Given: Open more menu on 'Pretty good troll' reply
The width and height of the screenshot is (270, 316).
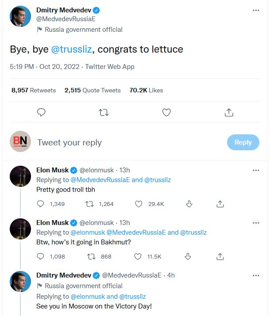Looking at the screenshot, I should click(256, 170).
